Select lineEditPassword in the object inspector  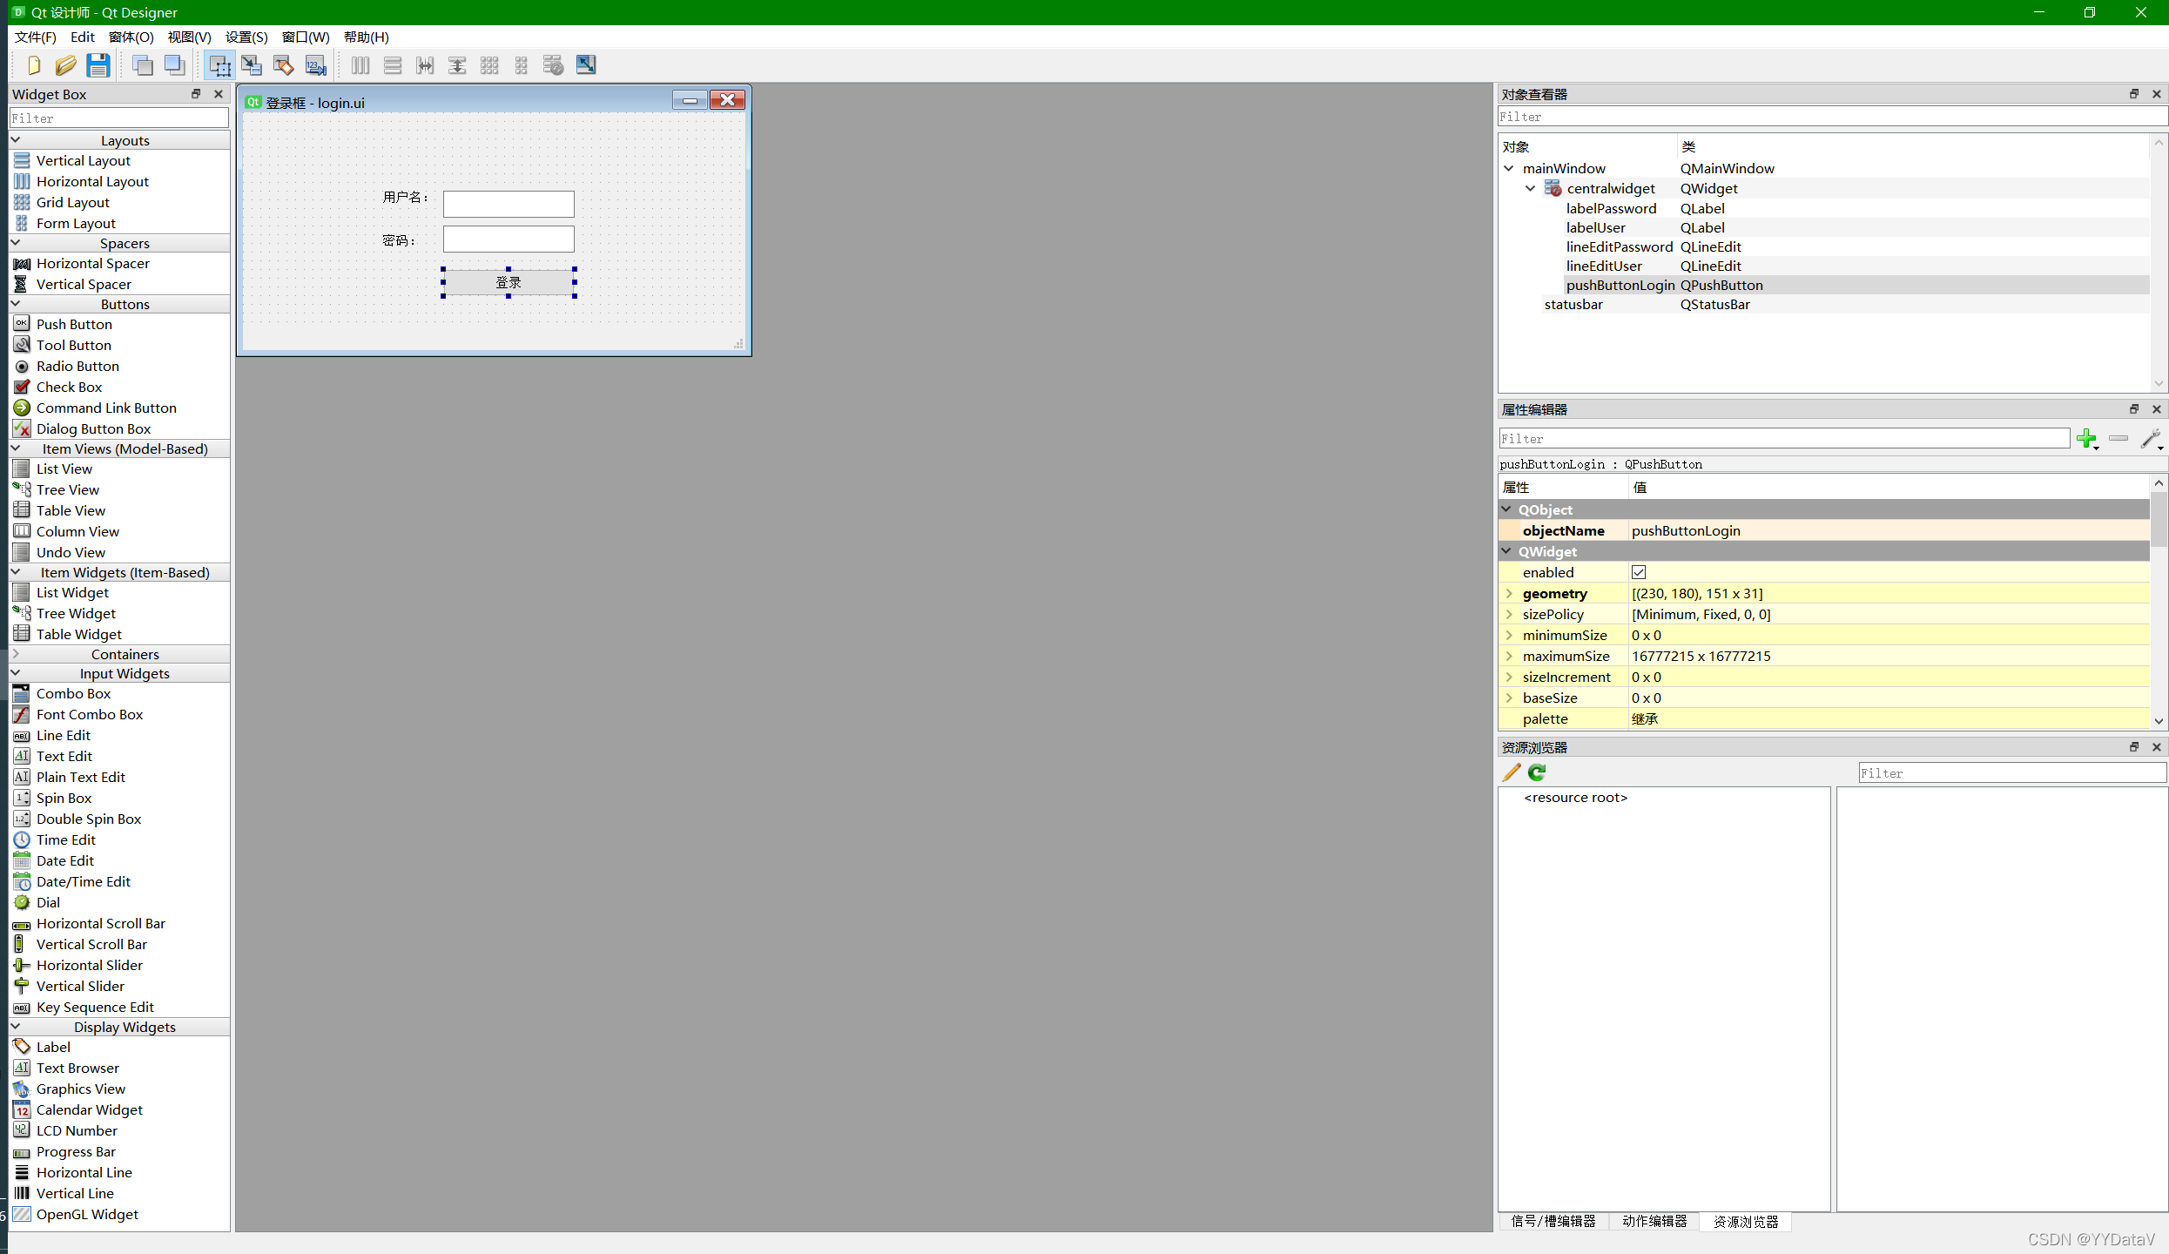pyautogui.click(x=1618, y=246)
